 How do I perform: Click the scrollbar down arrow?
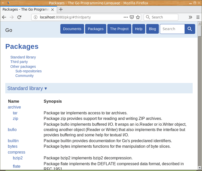(x=199, y=168)
